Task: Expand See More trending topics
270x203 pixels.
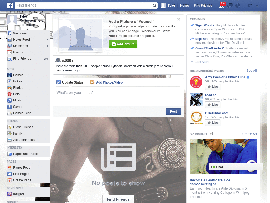Action: click(202, 62)
